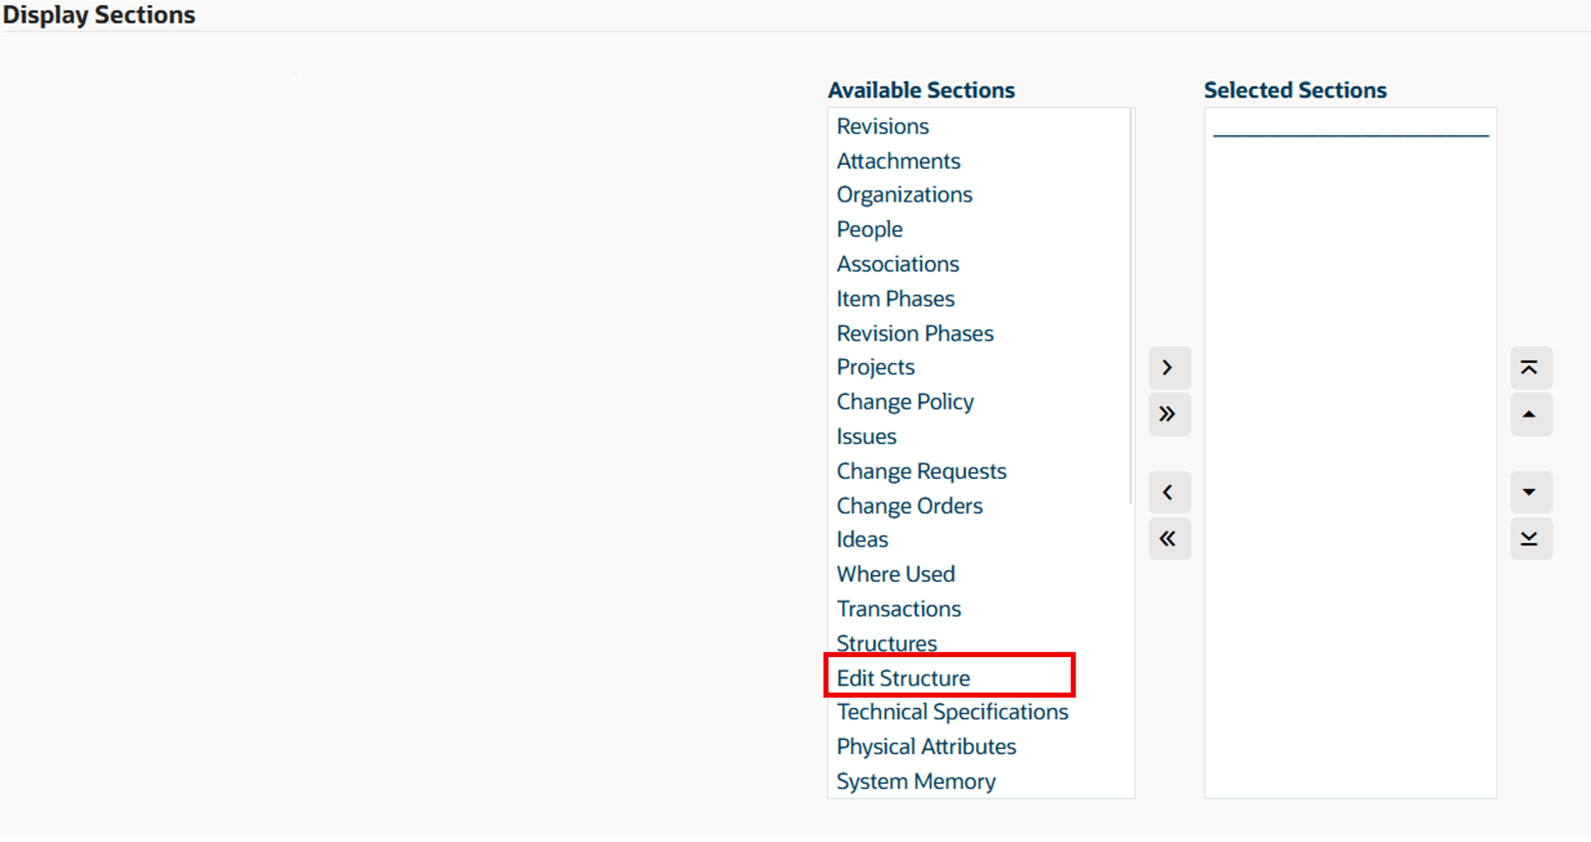
Task: Click the move up one position icon
Action: [x=1530, y=414]
